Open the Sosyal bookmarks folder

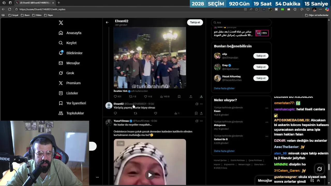click(x=13, y=15)
